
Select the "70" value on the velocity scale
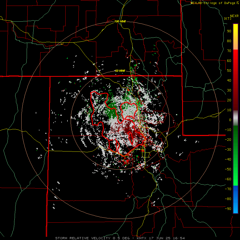229,51
